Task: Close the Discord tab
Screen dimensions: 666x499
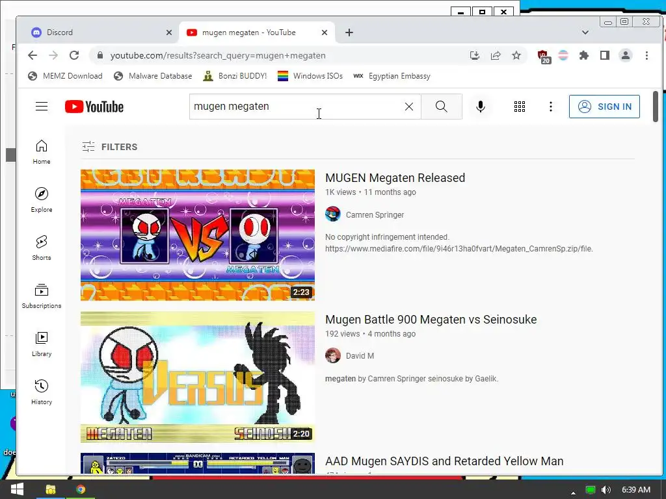Action: click(168, 32)
